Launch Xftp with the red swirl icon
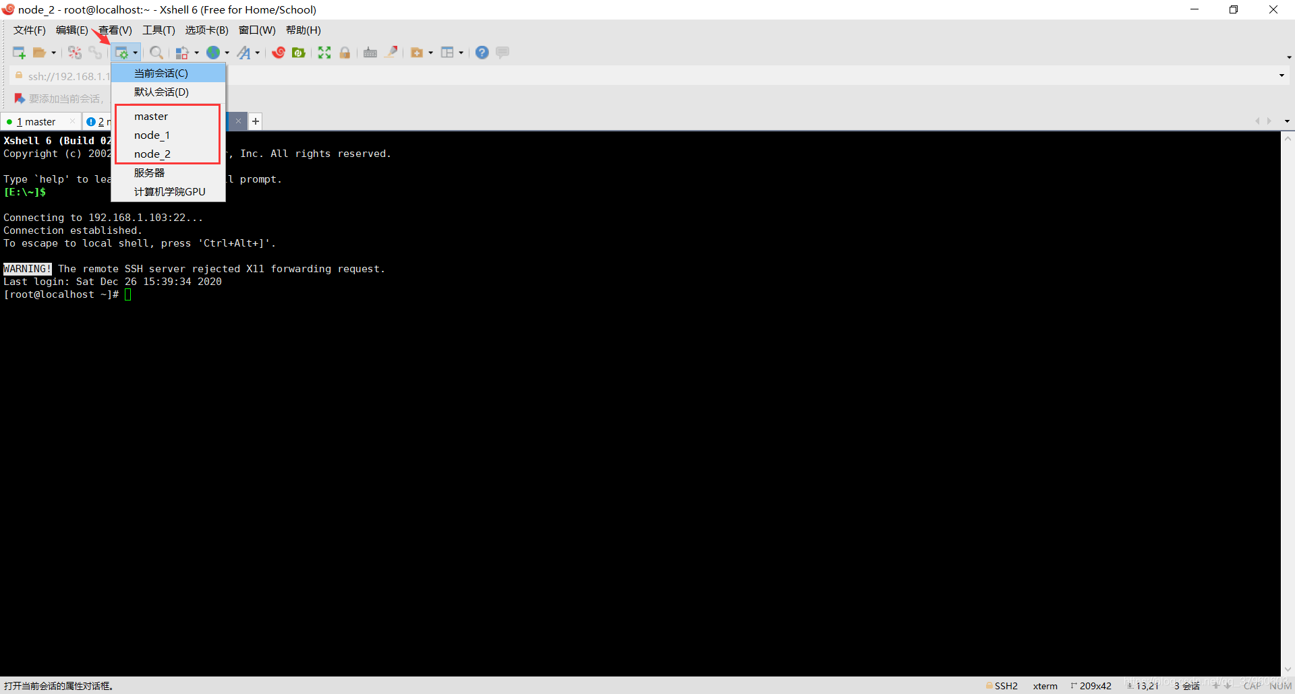Viewport: 1295px width, 694px height. tap(279, 53)
